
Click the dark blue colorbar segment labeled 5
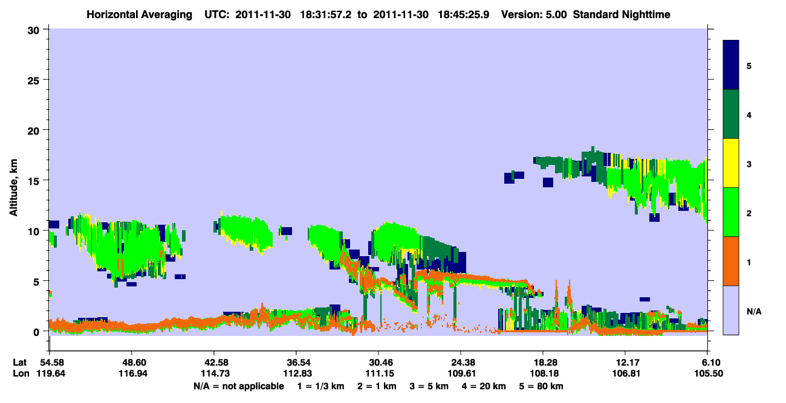tap(731, 65)
